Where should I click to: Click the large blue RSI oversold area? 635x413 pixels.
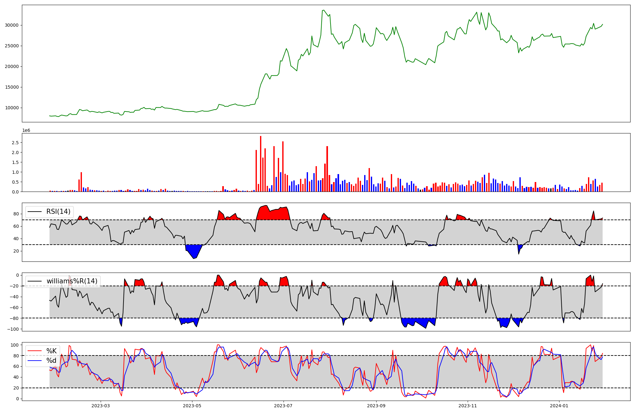[194, 250]
